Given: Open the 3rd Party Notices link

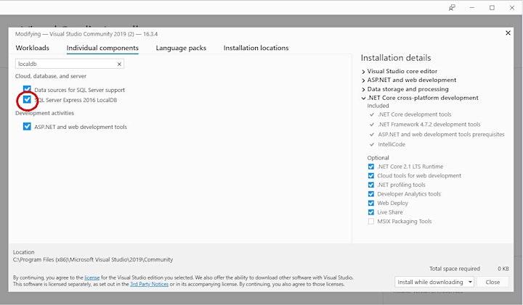Looking at the screenshot, I should point(149,284).
